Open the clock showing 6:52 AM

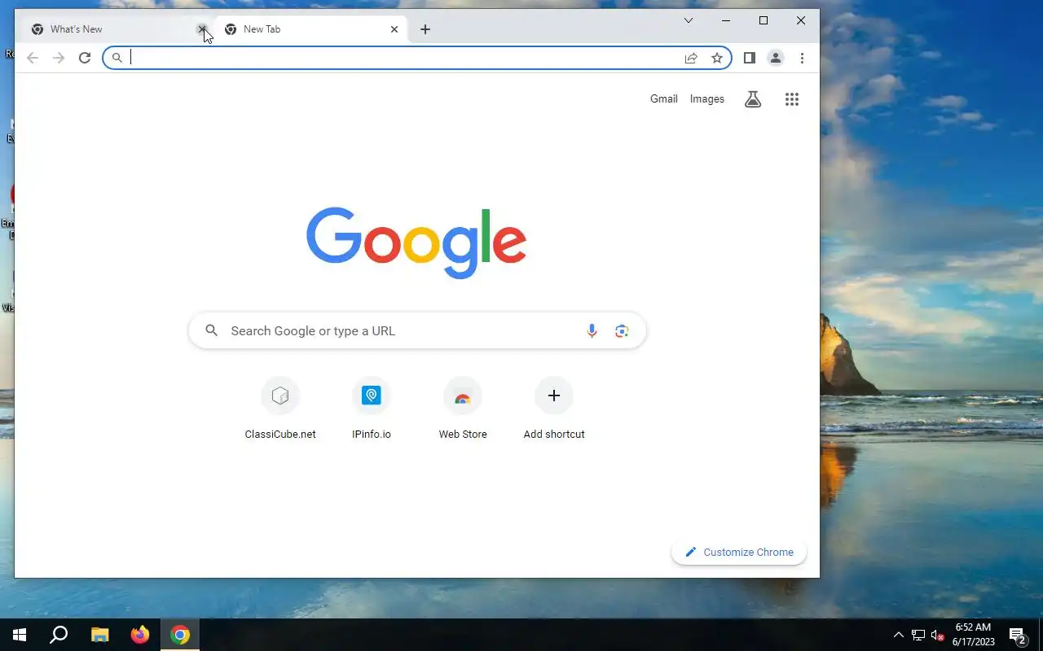coord(974,635)
